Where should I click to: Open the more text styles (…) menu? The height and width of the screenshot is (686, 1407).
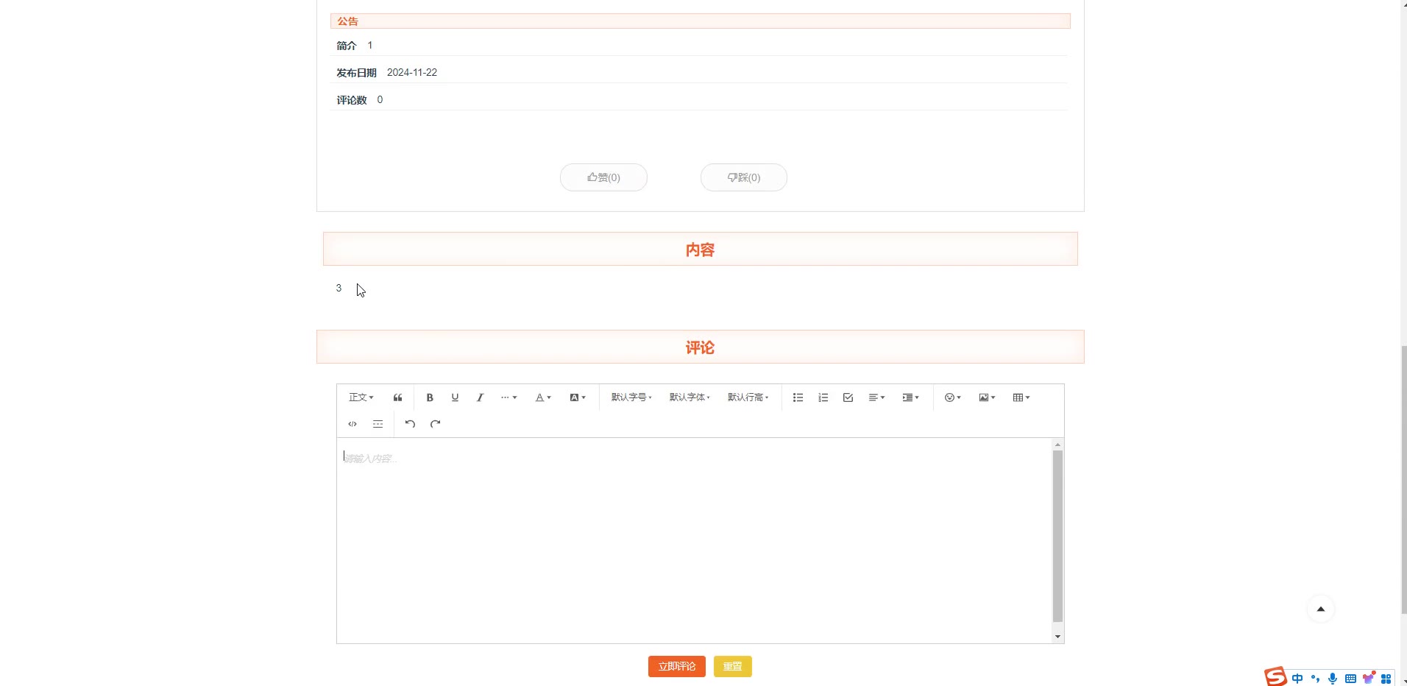point(508,397)
